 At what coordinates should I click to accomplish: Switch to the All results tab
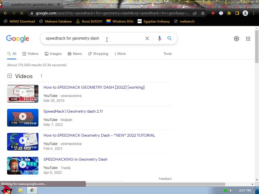click(12, 54)
